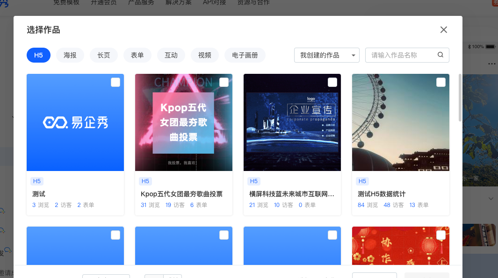Click the H5 tag on the 测试 card
The height and width of the screenshot is (278, 498).
[x=37, y=181]
